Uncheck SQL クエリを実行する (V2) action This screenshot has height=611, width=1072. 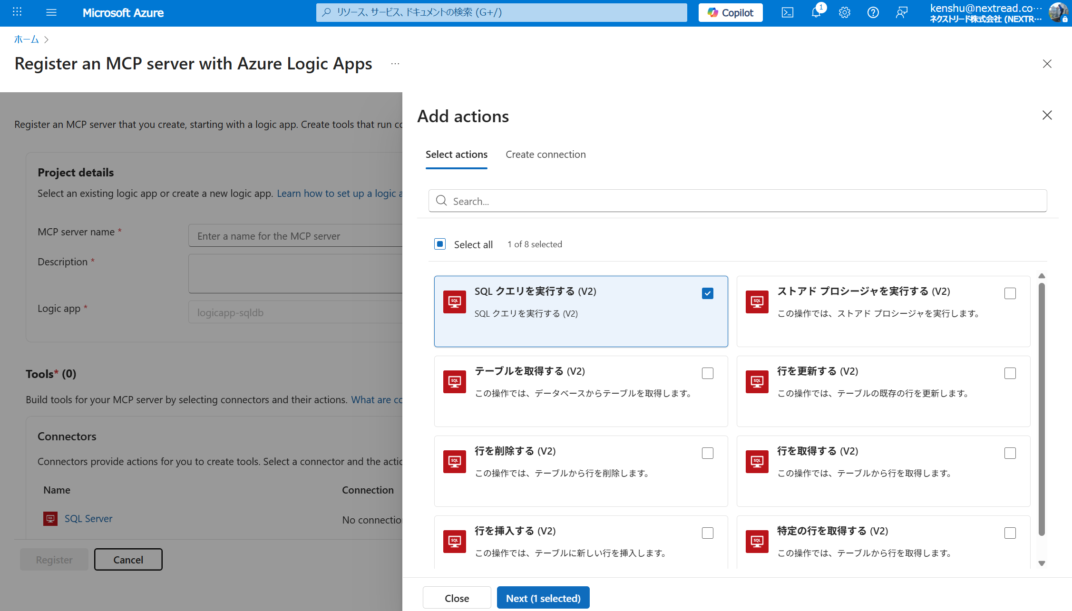click(x=707, y=293)
